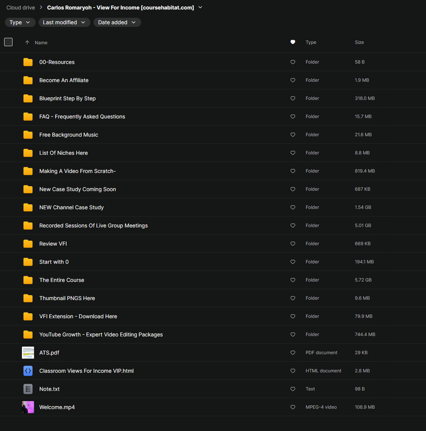This screenshot has height=431, width=426.
Task: Click the Welcome.mp4 video thumbnail
Action: pos(28,407)
